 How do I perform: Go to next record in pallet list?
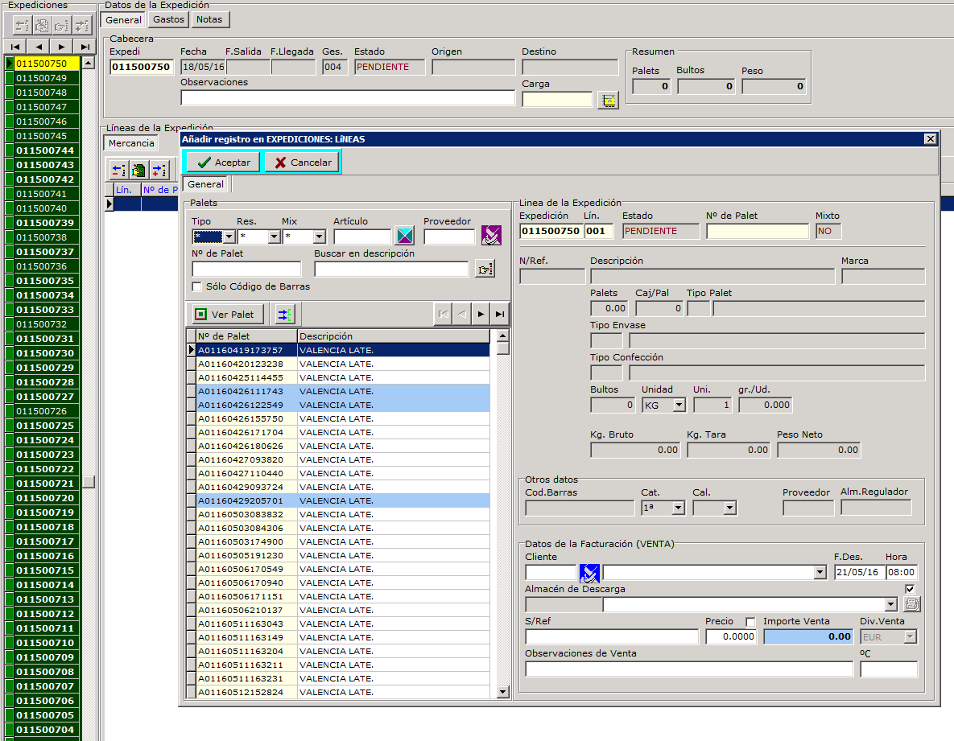tap(481, 315)
